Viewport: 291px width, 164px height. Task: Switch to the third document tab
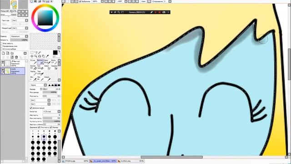[130, 161]
